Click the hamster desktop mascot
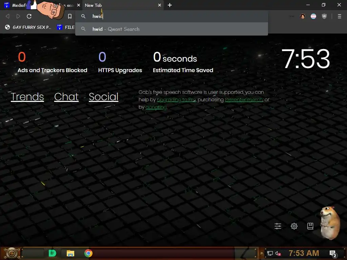This screenshot has height=260, width=347. 330,223
